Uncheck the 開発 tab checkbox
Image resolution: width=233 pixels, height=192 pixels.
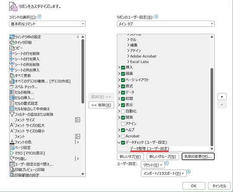point(123,117)
